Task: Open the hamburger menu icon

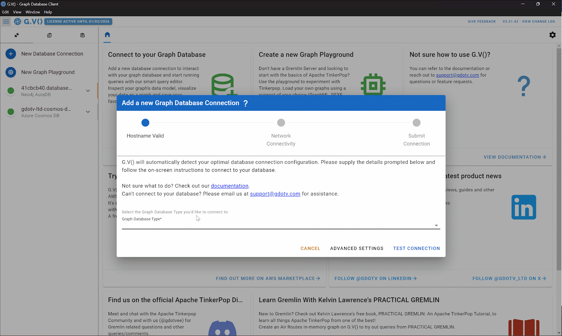Action: click(6, 21)
